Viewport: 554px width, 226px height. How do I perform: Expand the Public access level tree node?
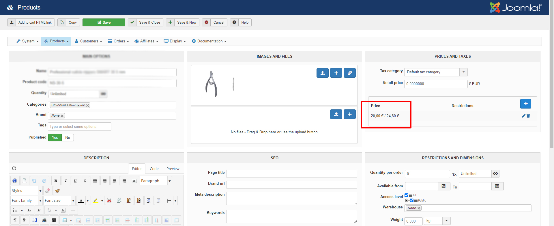tap(407, 201)
